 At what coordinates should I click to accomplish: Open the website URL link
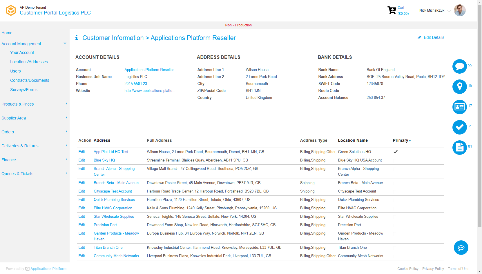pos(150,90)
